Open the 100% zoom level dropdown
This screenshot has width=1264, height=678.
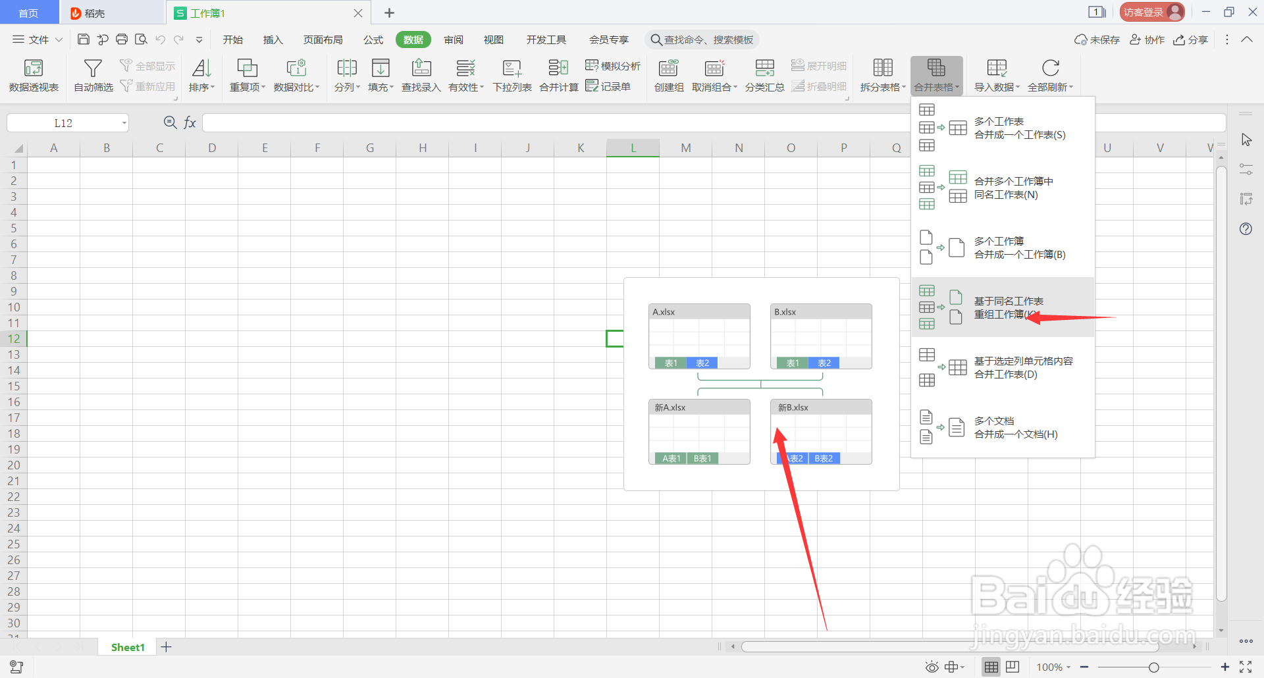[x=1053, y=667]
